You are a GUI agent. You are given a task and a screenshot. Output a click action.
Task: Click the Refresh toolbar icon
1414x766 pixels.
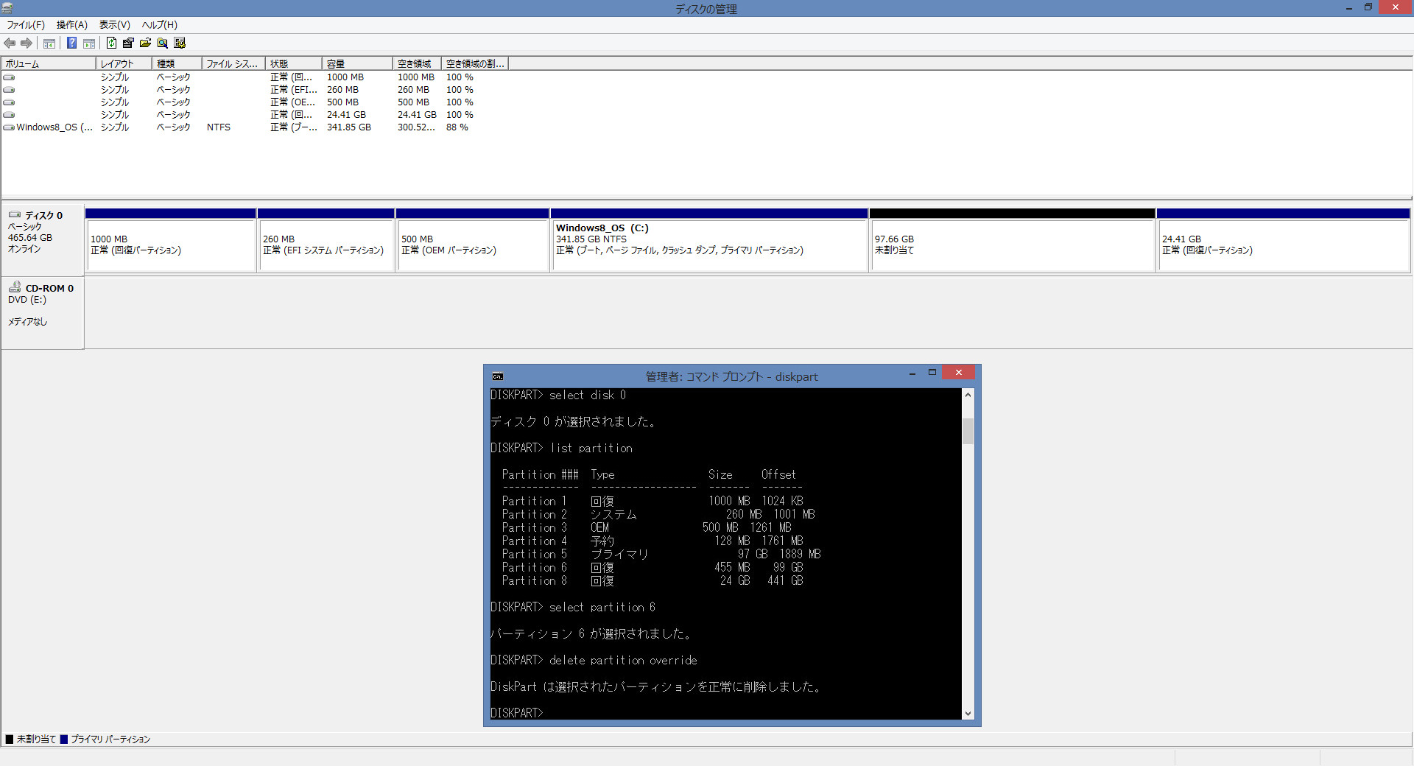(x=111, y=43)
